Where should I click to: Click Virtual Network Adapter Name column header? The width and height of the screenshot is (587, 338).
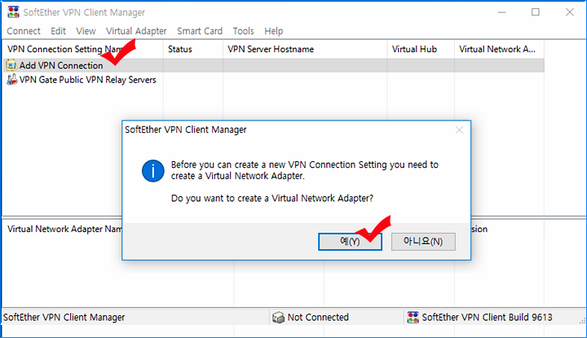pyautogui.click(x=65, y=229)
